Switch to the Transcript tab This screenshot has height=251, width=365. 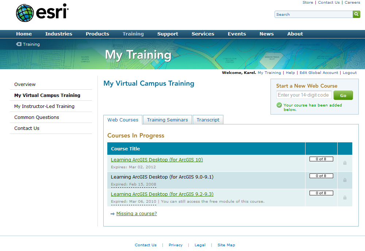click(x=208, y=120)
